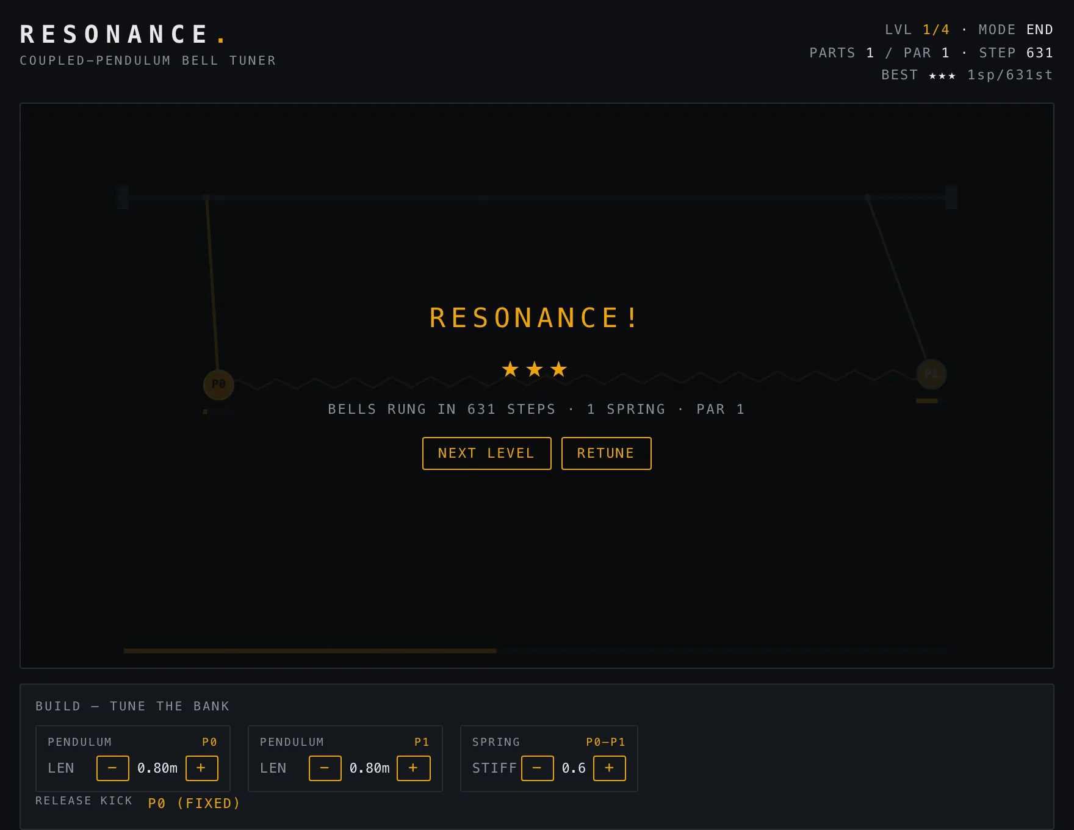Click the P0 (FIXED) release kick label
This screenshot has height=830, width=1074.
coord(194,803)
